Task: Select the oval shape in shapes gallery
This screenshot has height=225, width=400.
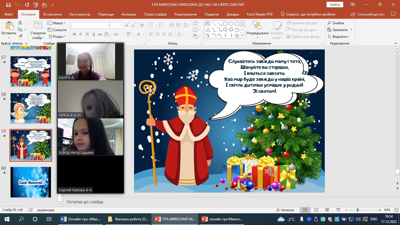Action: pos(231,24)
